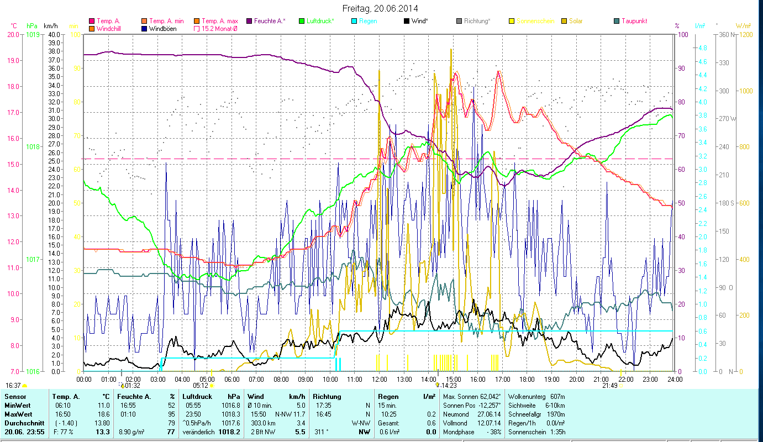Image resolution: width=763 pixels, height=442 pixels.
Task: Click the 05:12 sunrise marker on the time axis
Action: point(201,386)
